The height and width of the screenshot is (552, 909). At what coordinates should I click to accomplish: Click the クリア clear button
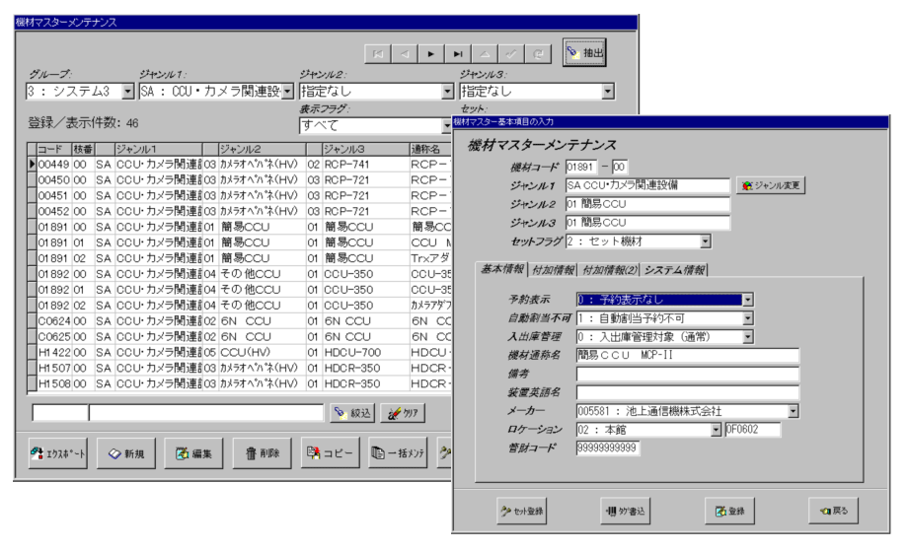pyautogui.click(x=403, y=414)
